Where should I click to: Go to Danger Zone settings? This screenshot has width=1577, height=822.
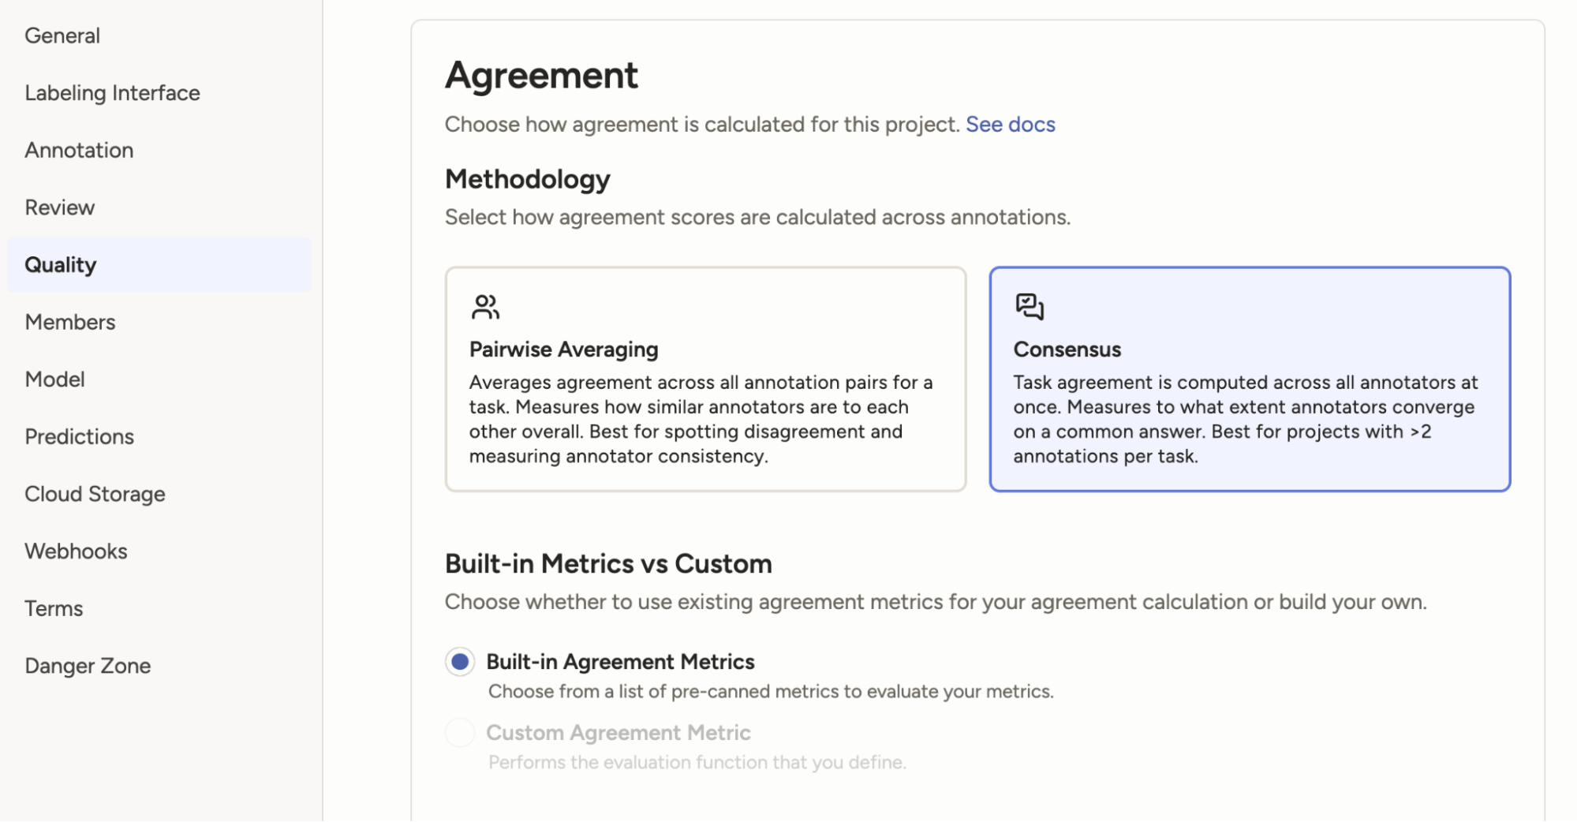88,666
